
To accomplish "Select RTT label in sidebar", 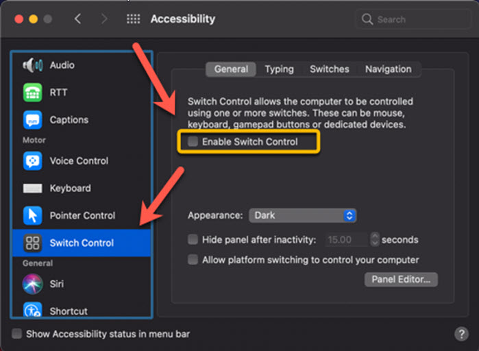I will coord(58,93).
